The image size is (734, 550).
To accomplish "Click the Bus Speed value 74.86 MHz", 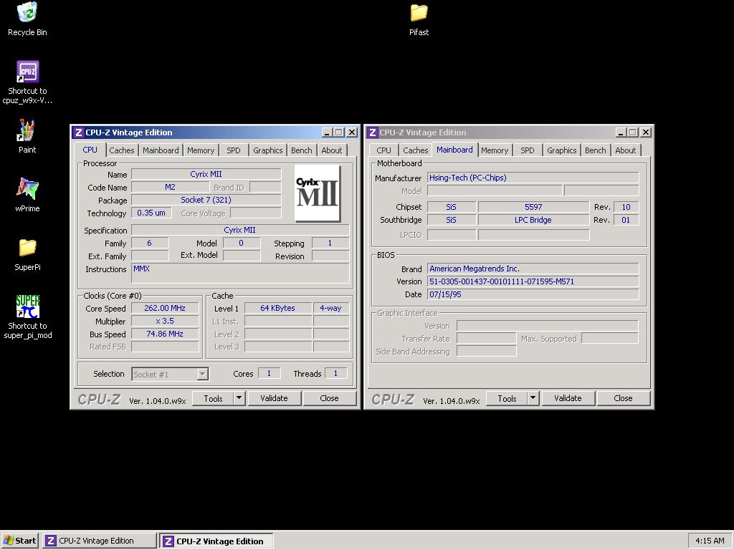I will point(165,334).
